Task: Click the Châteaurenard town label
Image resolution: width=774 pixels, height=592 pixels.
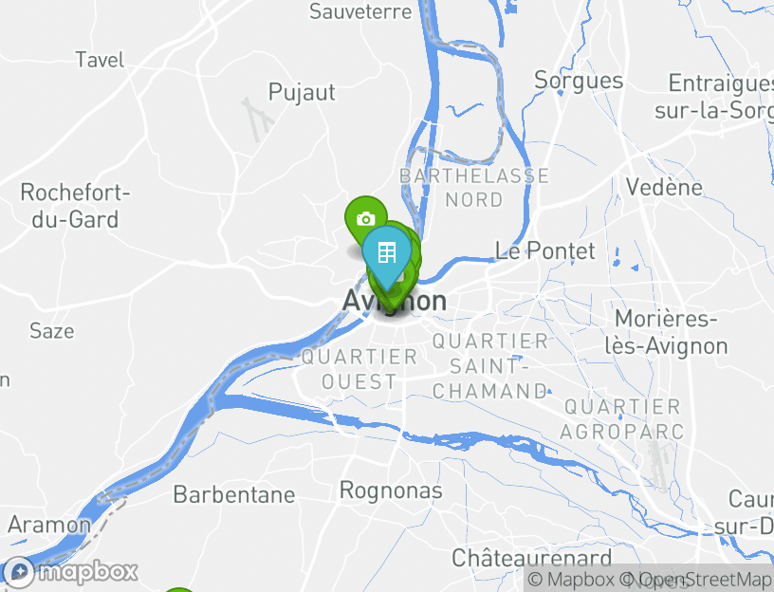Action: tap(531, 558)
